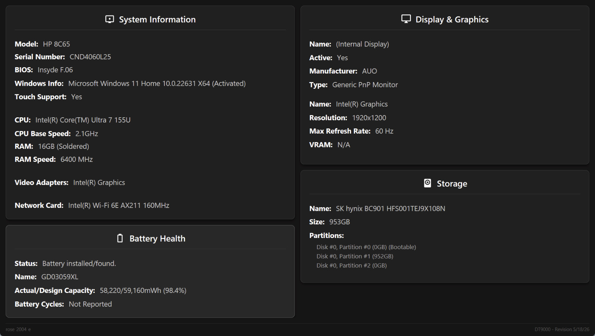Select CPU name Intel Core Ultra 7 155U

tap(83, 120)
